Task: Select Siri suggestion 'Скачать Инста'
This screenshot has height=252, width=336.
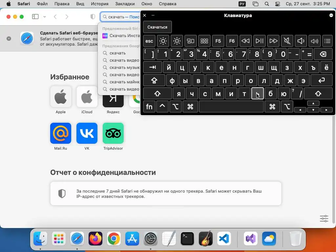Action: 121,35
